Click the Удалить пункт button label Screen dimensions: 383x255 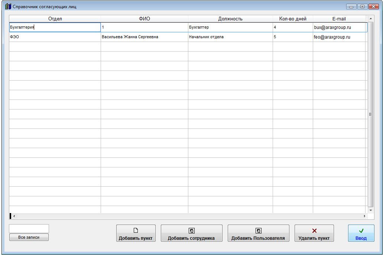314,238
